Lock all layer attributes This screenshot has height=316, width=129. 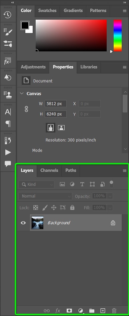click(72, 208)
